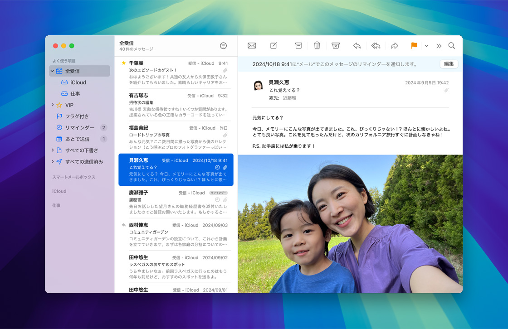This screenshot has width=508, height=329.
Task: Select the リマインダー mailbox
Action: 80,128
